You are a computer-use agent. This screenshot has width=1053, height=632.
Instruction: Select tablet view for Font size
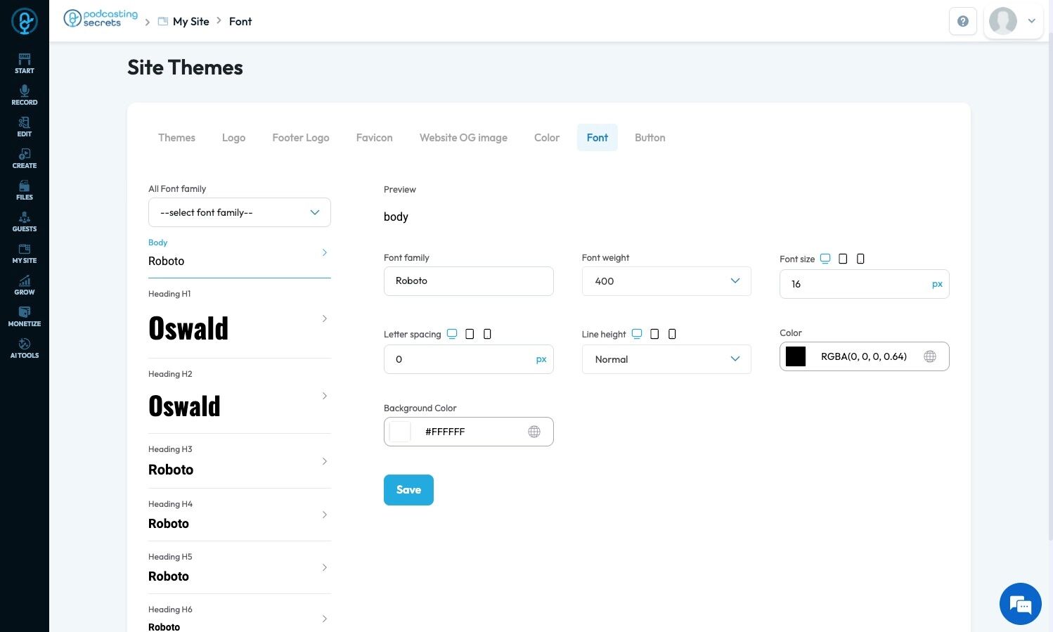(x=843, y=259)
